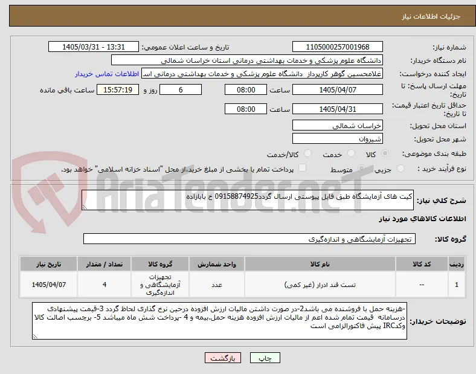476x374 pixels.
Task: Toggle the اسناد خزانه اسلامی payment checkbox
Action: [x=303, y=168]
